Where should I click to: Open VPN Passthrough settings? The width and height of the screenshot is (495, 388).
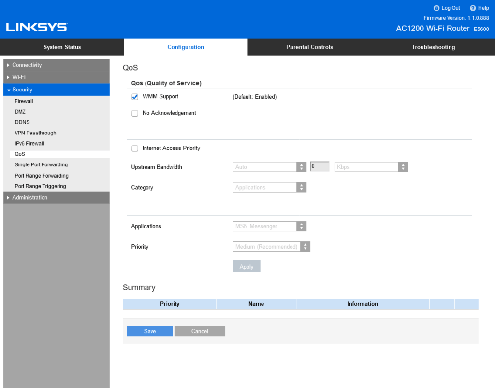click(x=36, y=133)
